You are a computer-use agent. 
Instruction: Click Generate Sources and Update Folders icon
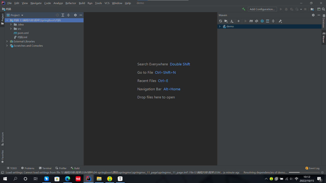click(226, 21)
